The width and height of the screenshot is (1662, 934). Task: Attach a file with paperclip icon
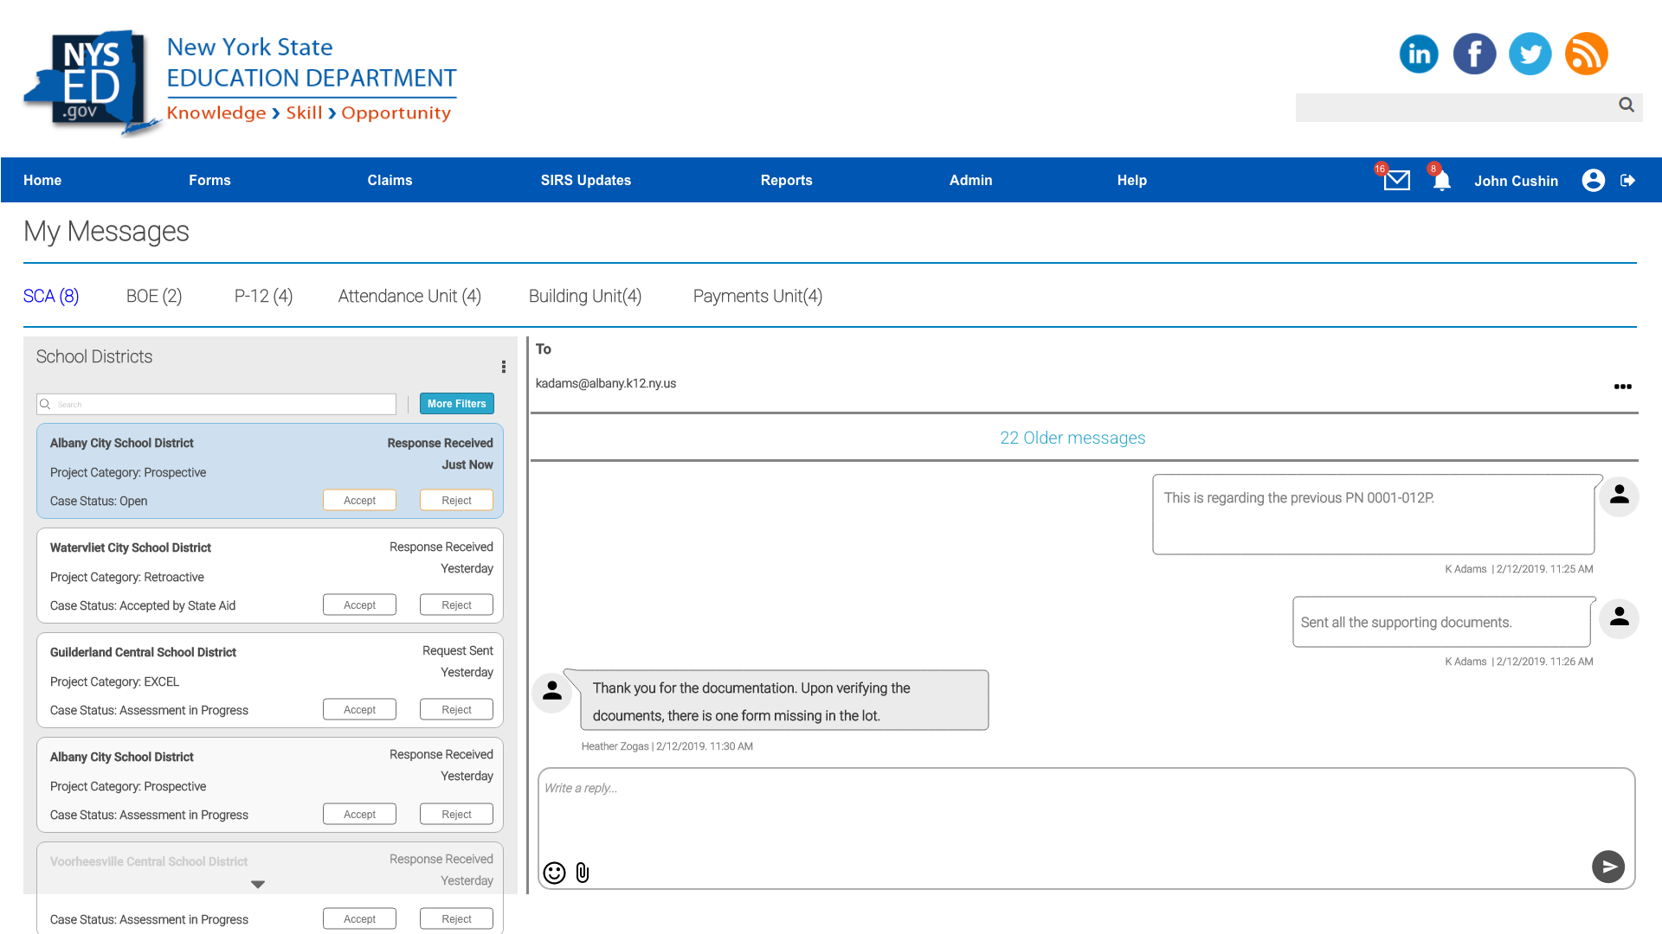pyautogui.click(x=583, y=873)
